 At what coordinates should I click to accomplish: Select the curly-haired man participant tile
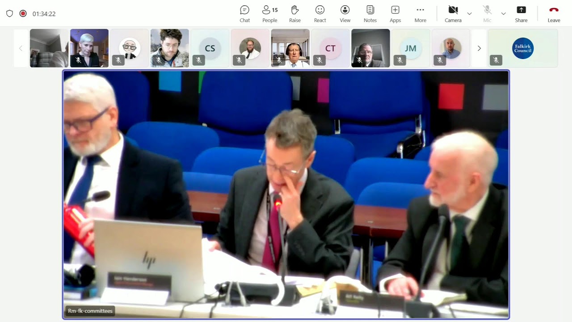(170, 48)
